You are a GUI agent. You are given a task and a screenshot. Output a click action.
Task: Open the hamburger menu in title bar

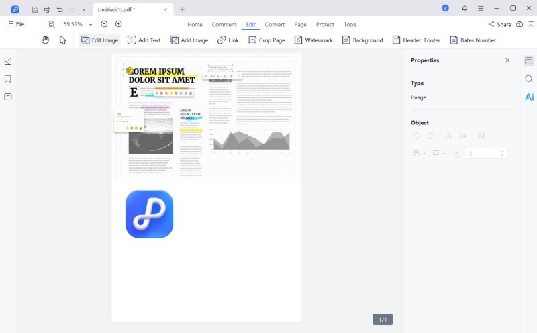tap(481, 8)
